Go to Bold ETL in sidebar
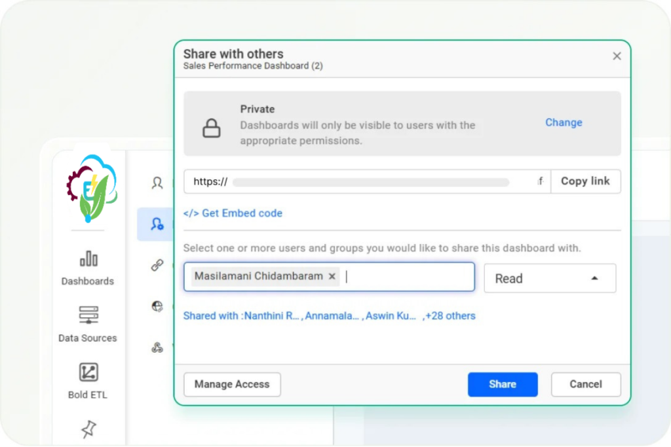Screen dimensions: 671x447 tap(88, 380)
